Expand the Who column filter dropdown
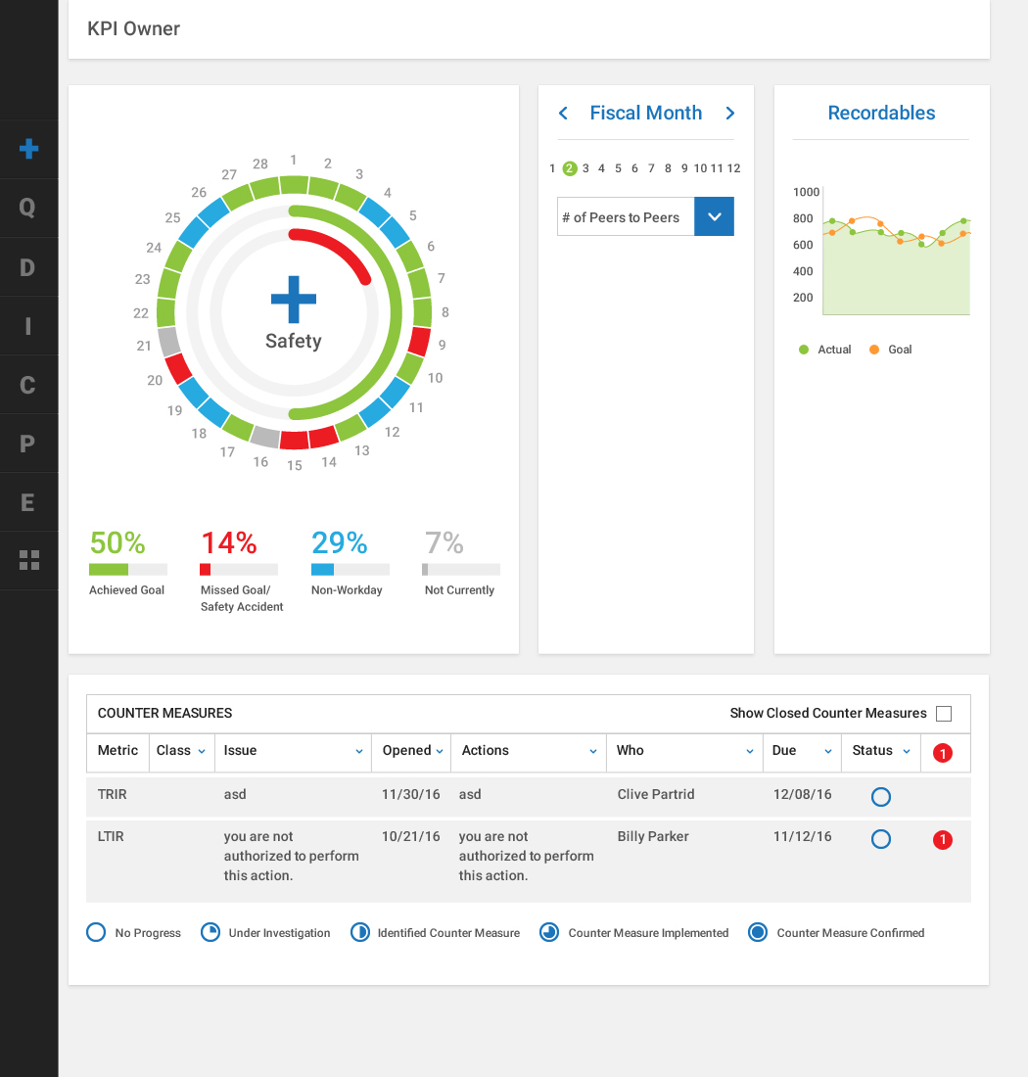Viewport: 1028px width, 1077px height. click(x=750, y=751)
